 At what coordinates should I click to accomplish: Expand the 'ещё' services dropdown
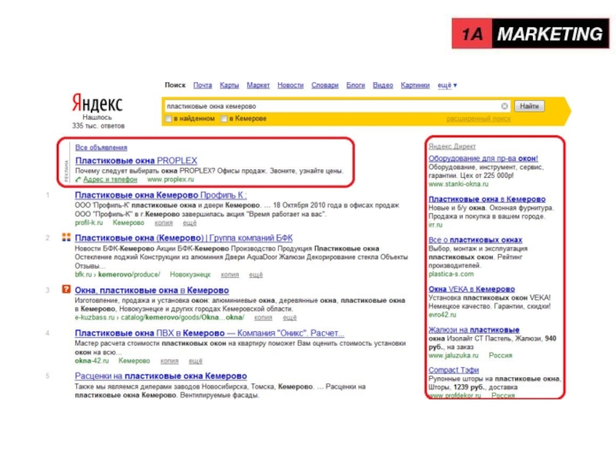click(447, 85)
